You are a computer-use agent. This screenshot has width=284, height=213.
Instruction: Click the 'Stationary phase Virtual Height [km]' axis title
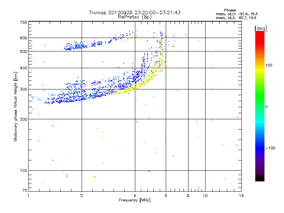point(16,106)
